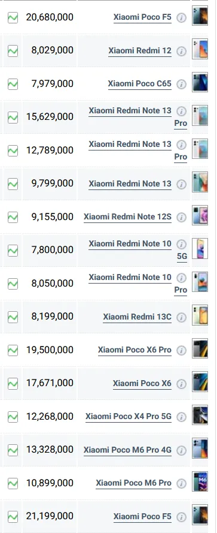The height and width of the screenshot is (533, 217).
Task: Click chart icon next to 13,328,000 price
Action: point(13,450)
